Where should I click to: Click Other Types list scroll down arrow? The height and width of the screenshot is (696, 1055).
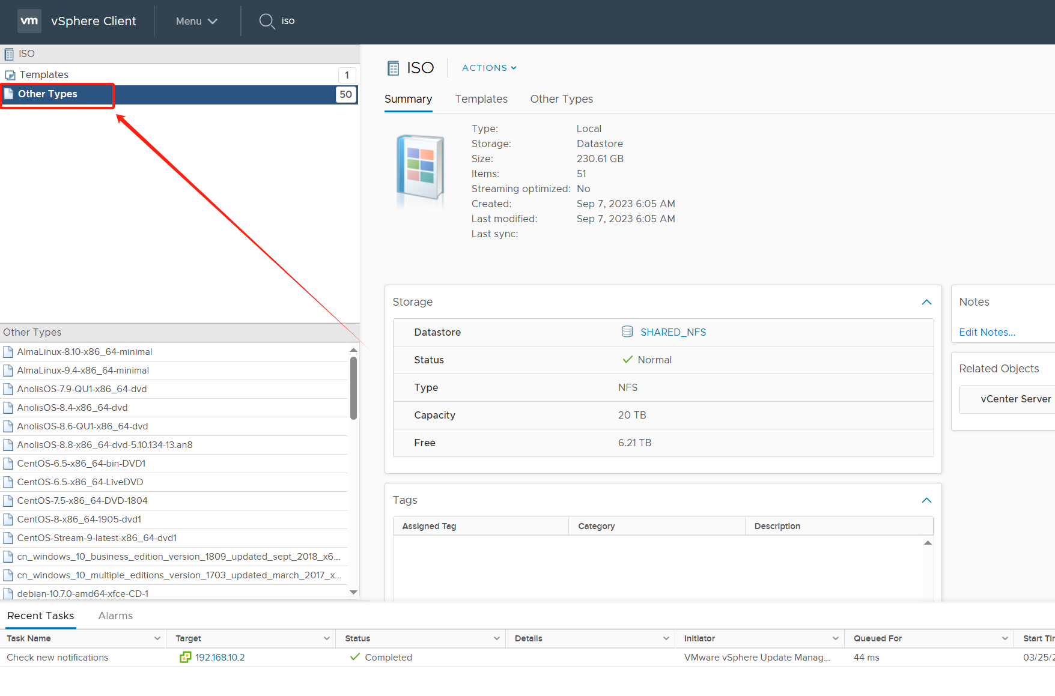pyautogui.click(x=353, y=593)
